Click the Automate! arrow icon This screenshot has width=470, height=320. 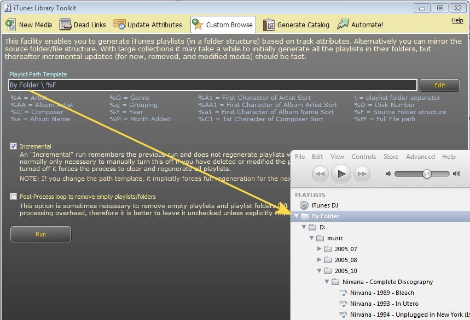(343, 24)
